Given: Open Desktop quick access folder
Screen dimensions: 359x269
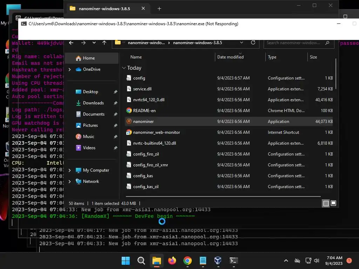Looking at the screenshot, I should pos(90,92).
